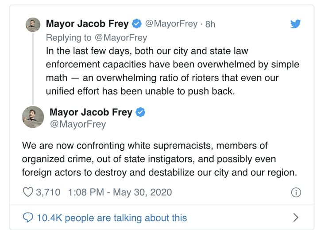Open the 1:08 PM - May 30, 2020 timestamp
The image size is (332, 230).
tap(120, 192)
